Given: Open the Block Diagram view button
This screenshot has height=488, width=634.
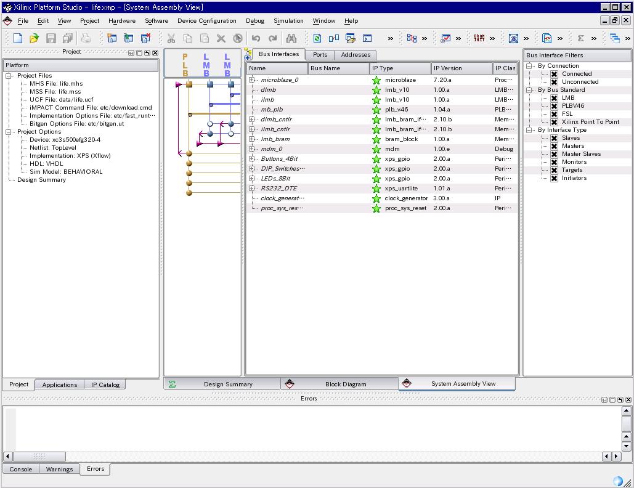Looking at the screenshot, I should click(339, 384).
